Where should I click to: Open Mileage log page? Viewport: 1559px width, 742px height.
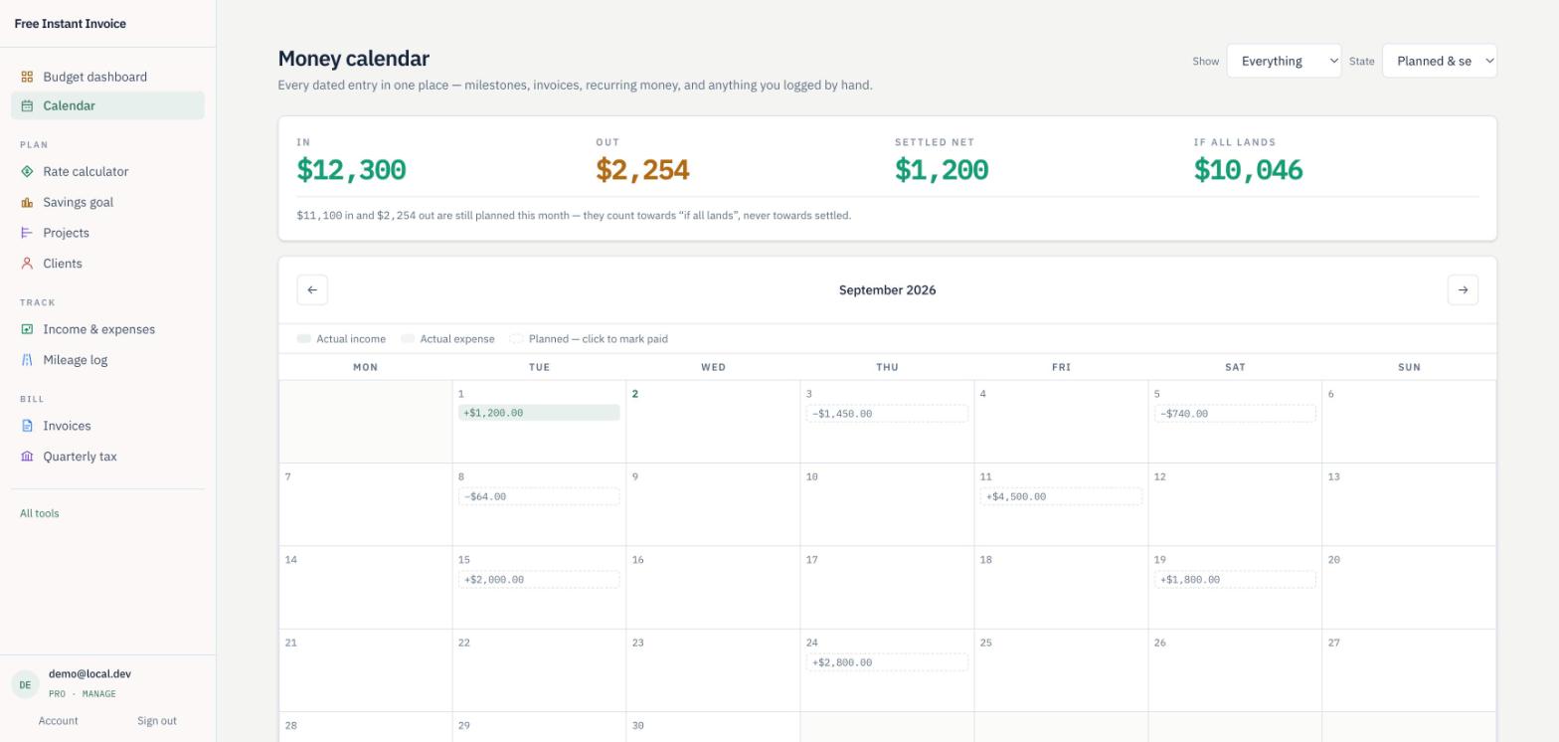click(107, 360)
